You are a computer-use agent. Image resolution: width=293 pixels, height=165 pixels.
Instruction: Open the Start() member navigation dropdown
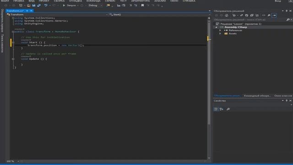(x=160, y=14)
